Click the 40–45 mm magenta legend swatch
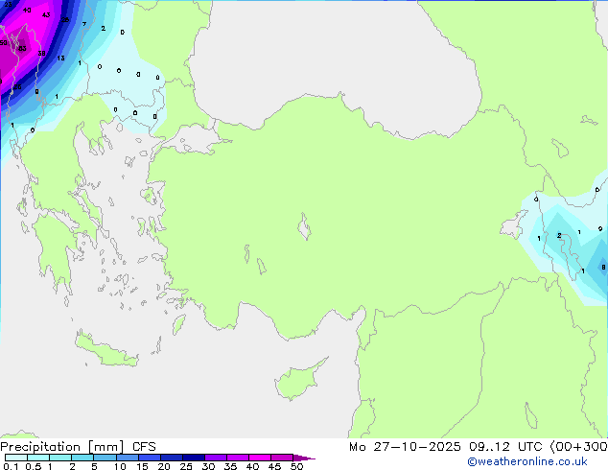Screen dimensions: 608x470 tap(260, 458)
